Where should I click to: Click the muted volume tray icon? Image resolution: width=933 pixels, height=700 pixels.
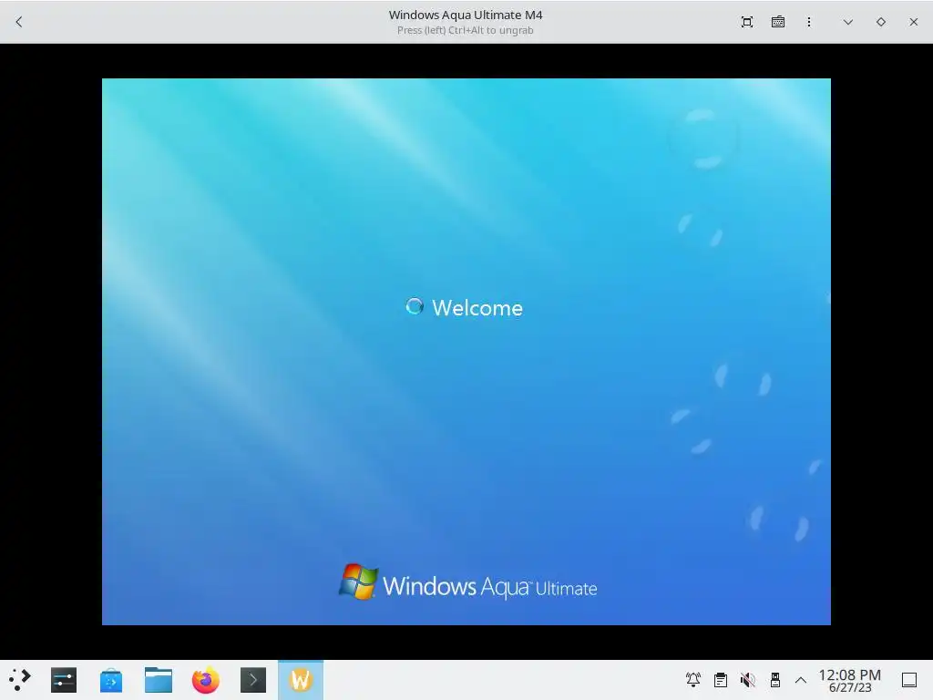pyautogui.click(x=747, y=679)
